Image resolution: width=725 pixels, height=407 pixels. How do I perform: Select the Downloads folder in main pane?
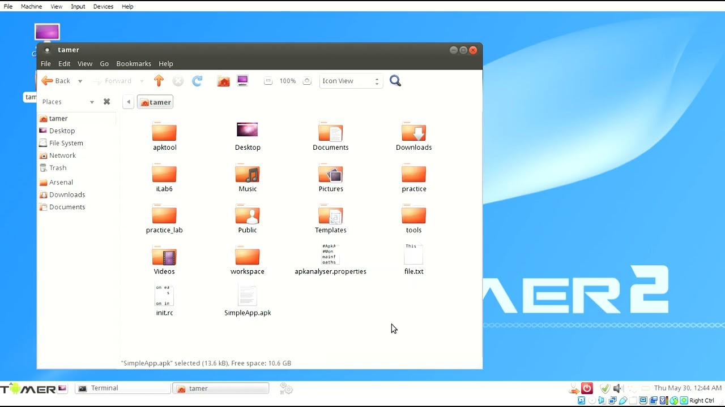(x=413, y=132)
